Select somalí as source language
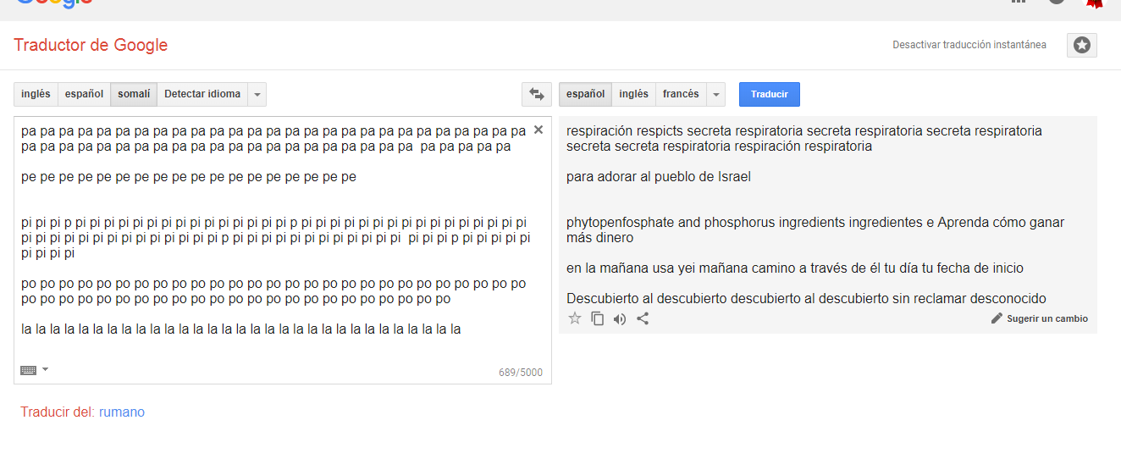 (134, 94)
